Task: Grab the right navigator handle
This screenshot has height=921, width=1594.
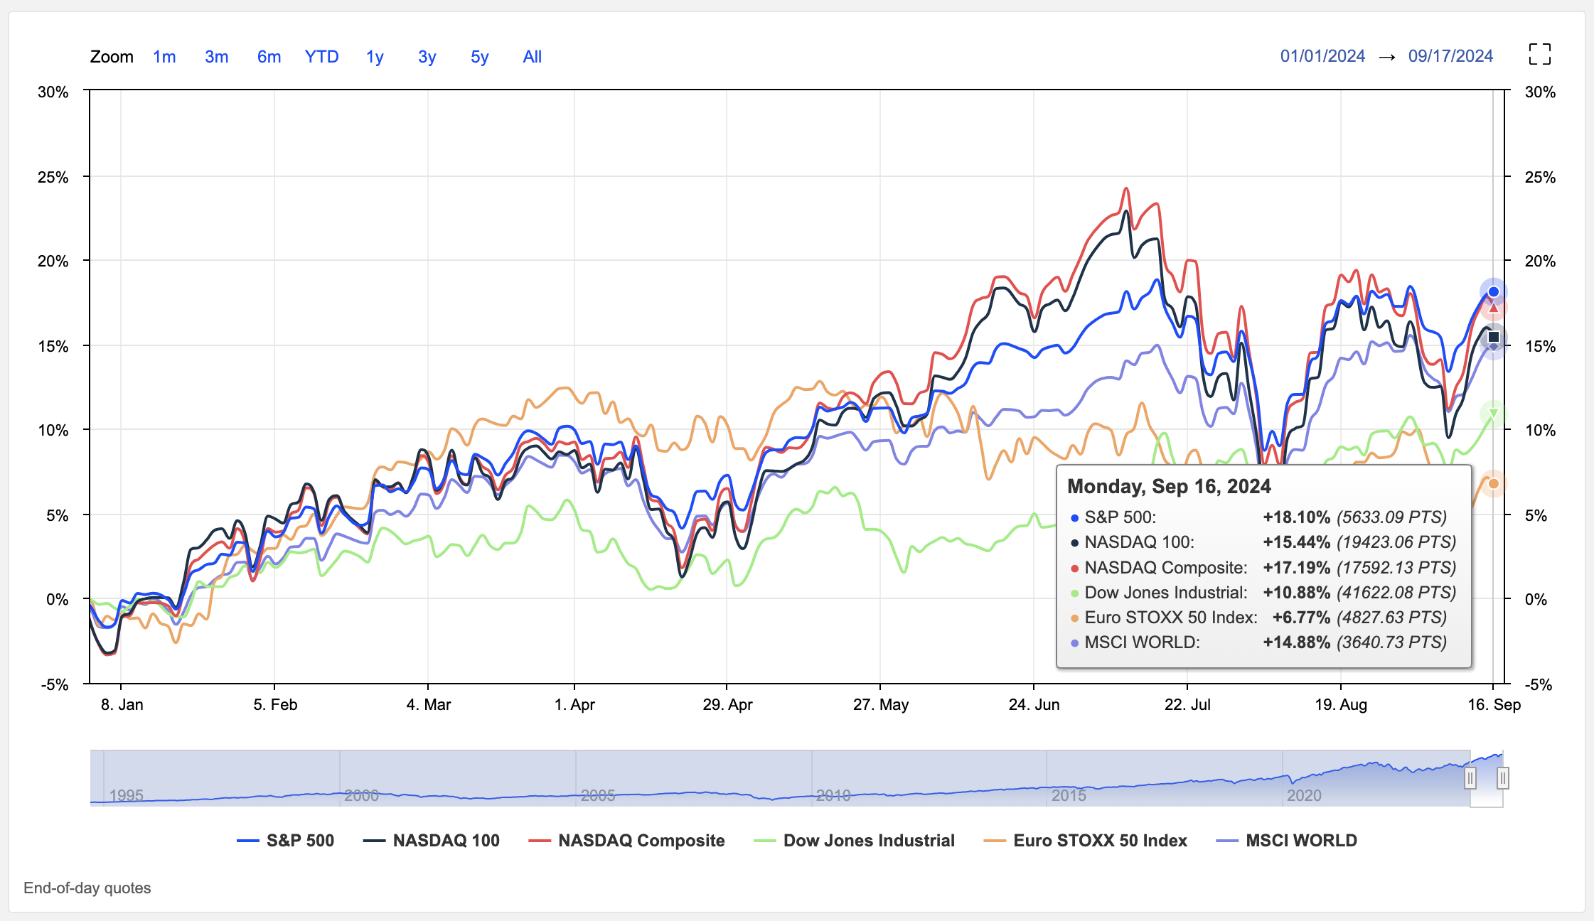Action: tap(1502, 778)
